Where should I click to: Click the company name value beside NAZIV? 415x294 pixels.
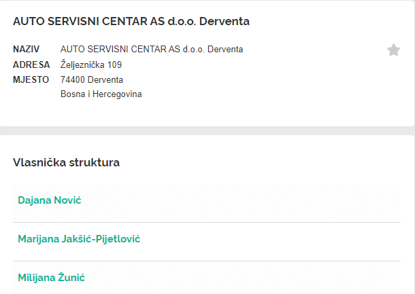(152, 50)
